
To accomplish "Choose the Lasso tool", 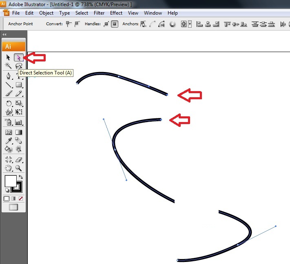I will pyautogui.click(x=19, y=65).
